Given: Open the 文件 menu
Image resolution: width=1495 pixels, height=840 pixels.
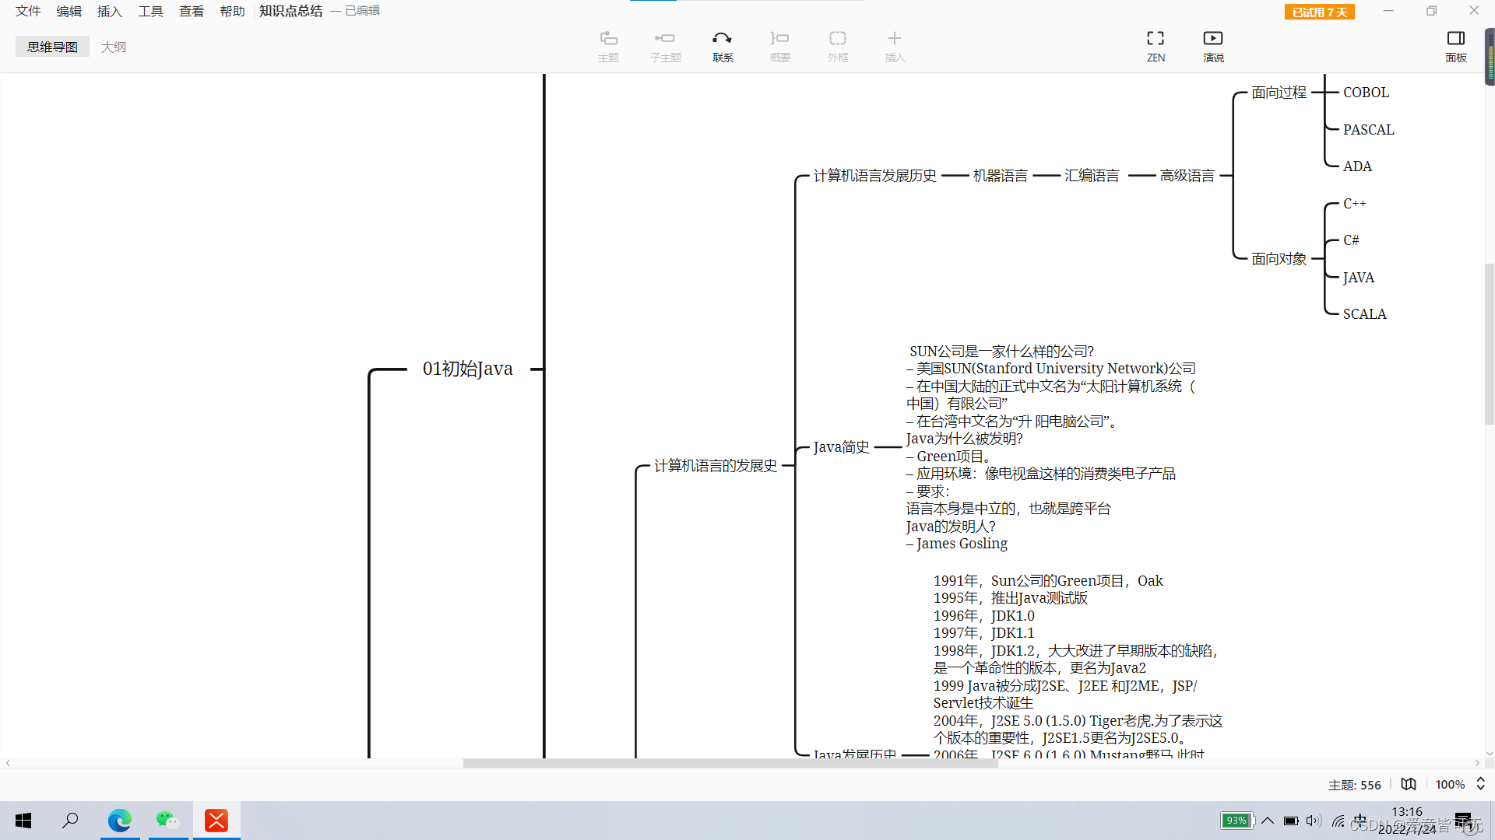Looking at the screenshot, I should click(28, 11).
